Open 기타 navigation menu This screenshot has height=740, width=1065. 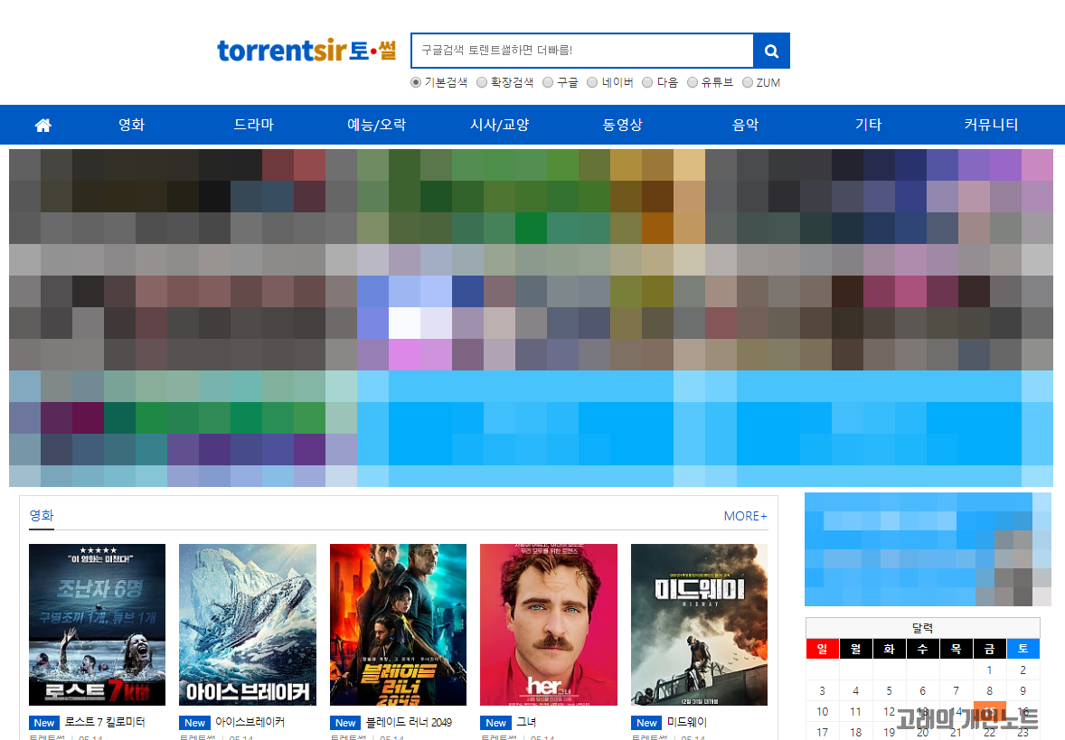pos(868,125)
